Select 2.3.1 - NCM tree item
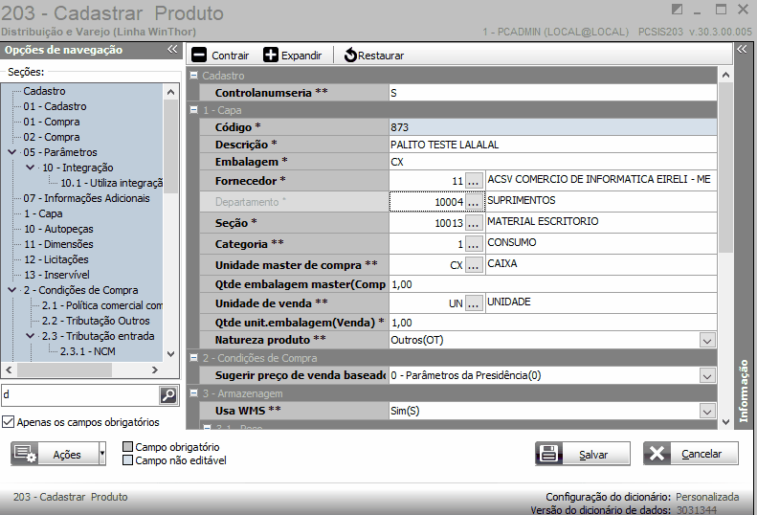The height and width of the screenshot is (515, 757). click(87, 351)
